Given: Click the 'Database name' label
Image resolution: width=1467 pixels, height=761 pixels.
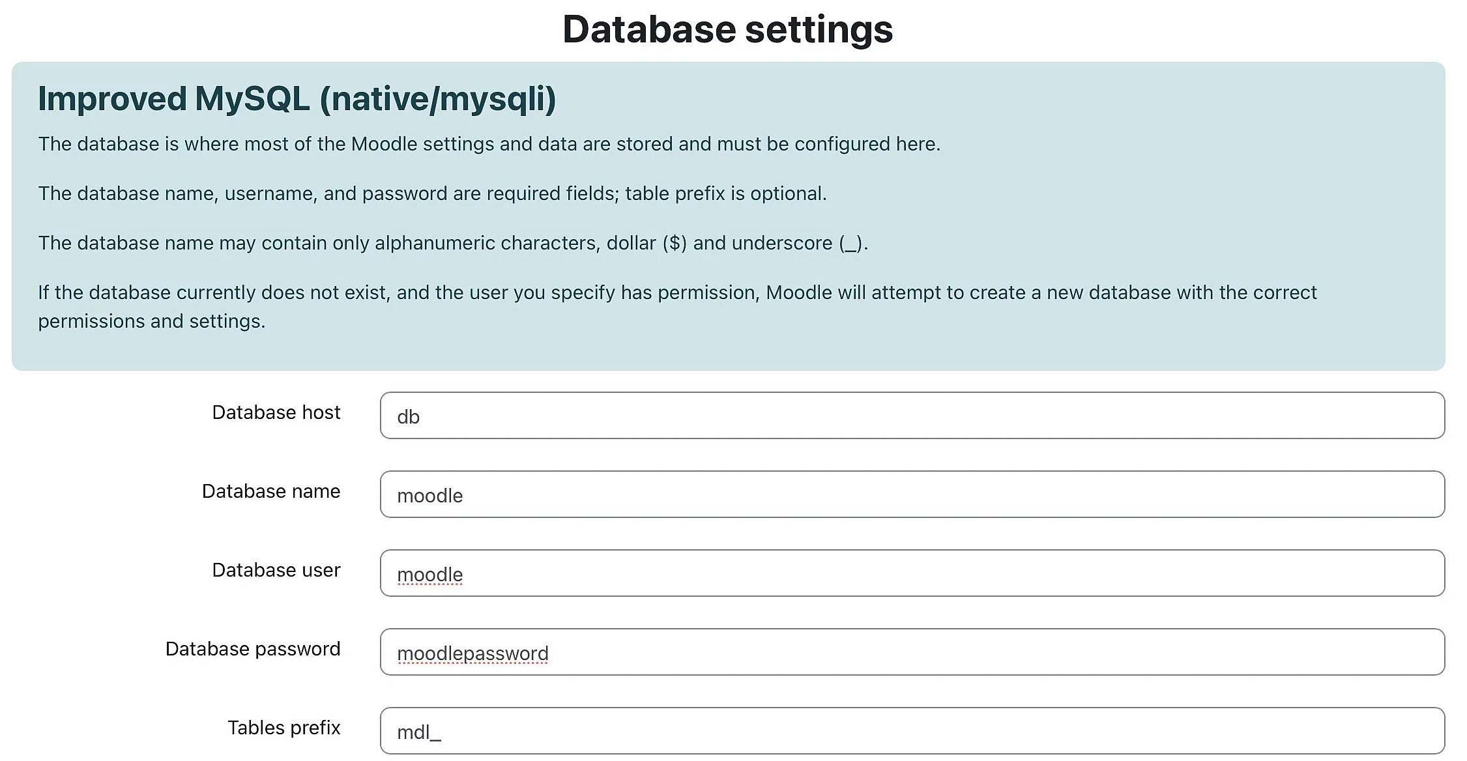Looking at the screenshot, I should 271,491.
